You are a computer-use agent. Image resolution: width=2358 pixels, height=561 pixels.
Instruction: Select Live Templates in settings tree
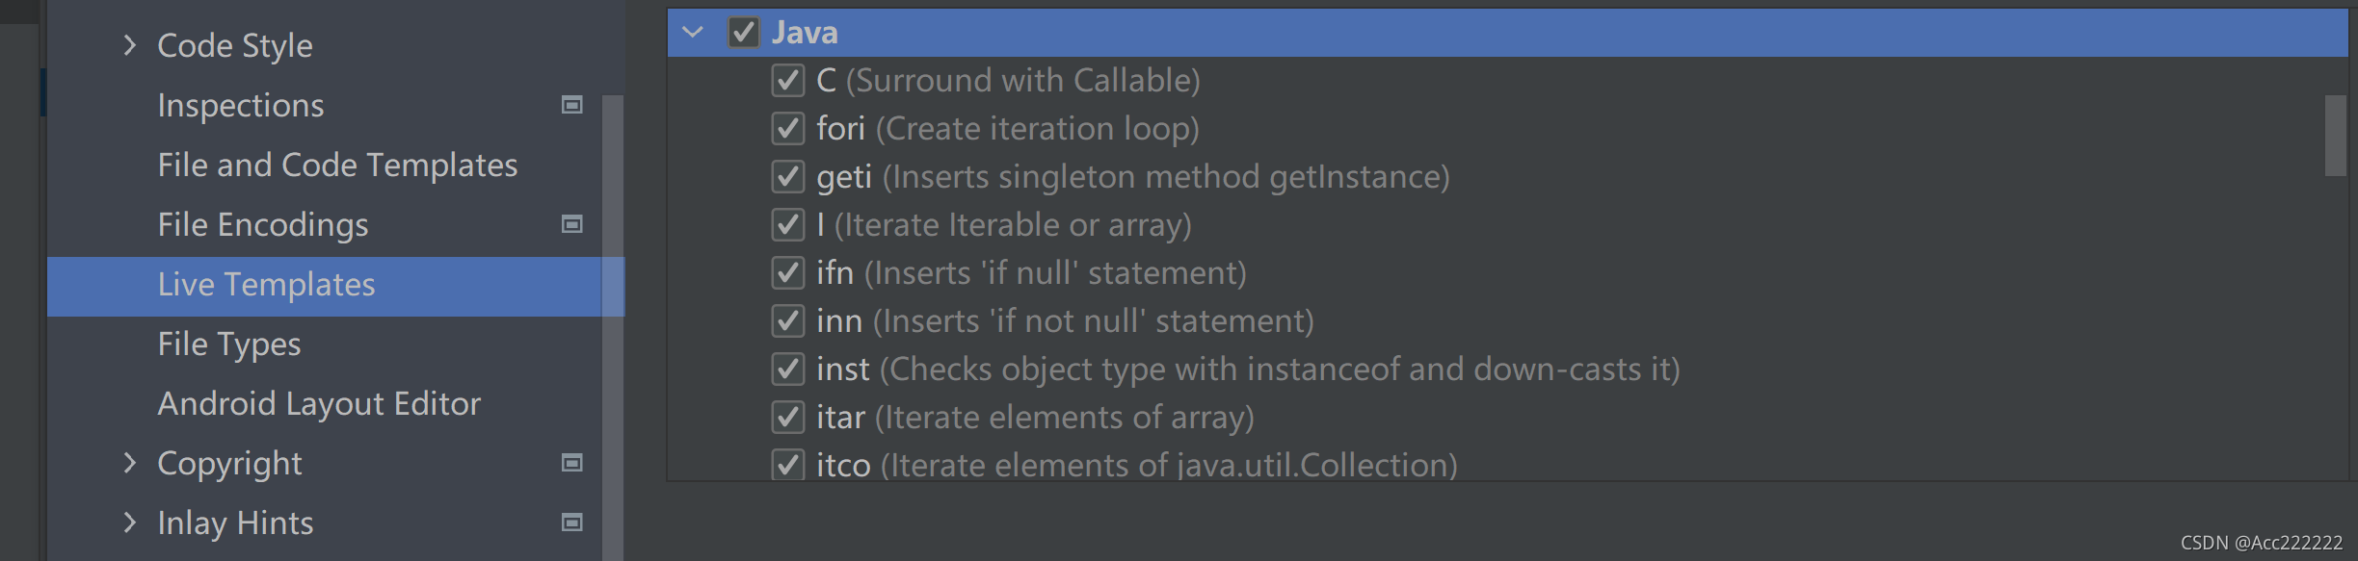(x=335, y=285)
